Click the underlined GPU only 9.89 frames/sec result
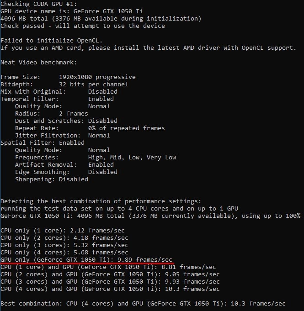This screenshot has height=311, width=304. [x=86, y=260]
